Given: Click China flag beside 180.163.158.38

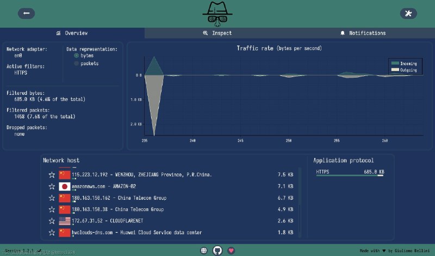Looking at the screenshot, I should tap(65, 209).
